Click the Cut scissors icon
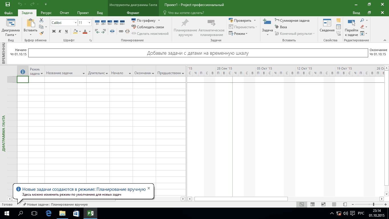The width and height of the screenshot is (389, 219). point(41,21)
